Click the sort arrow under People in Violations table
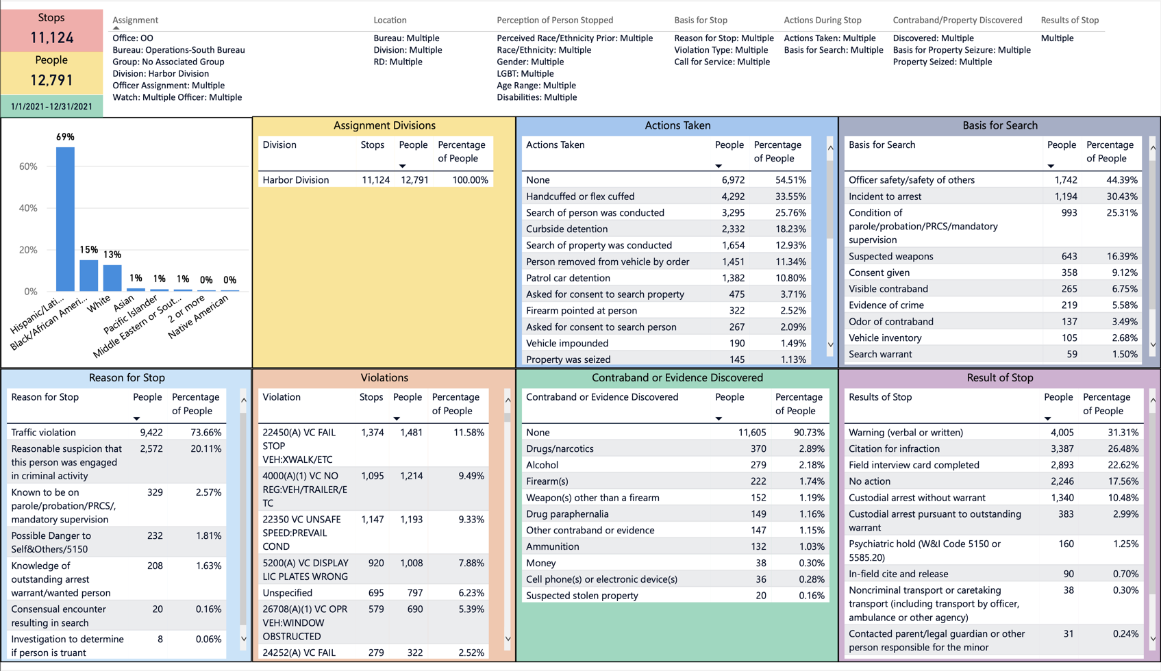The height and width of the screenshot is (671, 1161). click(397, 418)
